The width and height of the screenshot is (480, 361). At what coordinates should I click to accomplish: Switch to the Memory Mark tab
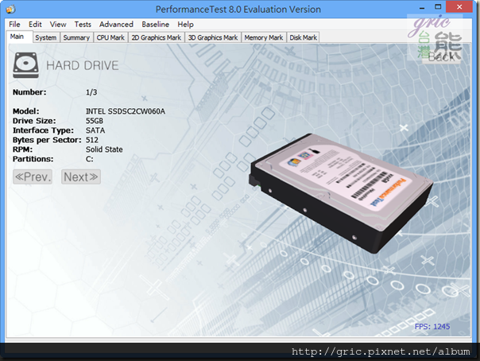264,37
